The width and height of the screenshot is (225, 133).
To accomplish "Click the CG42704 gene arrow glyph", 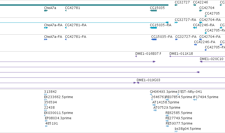I will tap(201, 11).
